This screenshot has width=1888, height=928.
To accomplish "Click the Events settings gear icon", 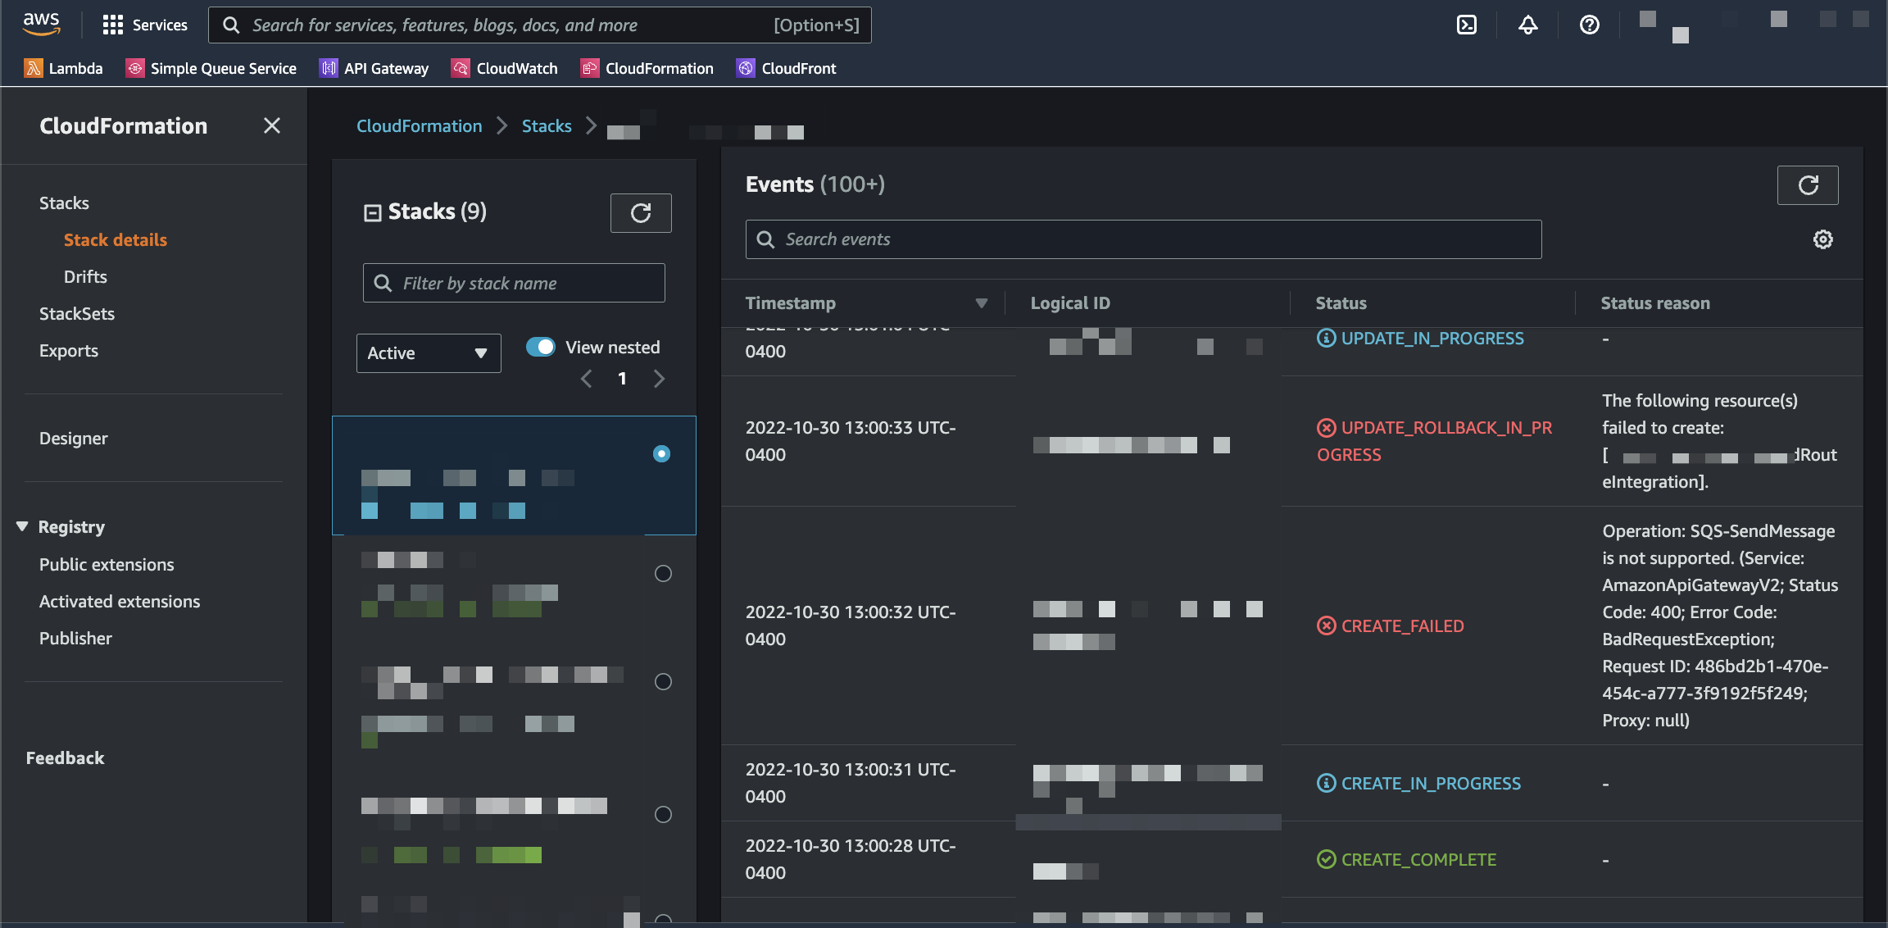I will [x=1824, y=239].
